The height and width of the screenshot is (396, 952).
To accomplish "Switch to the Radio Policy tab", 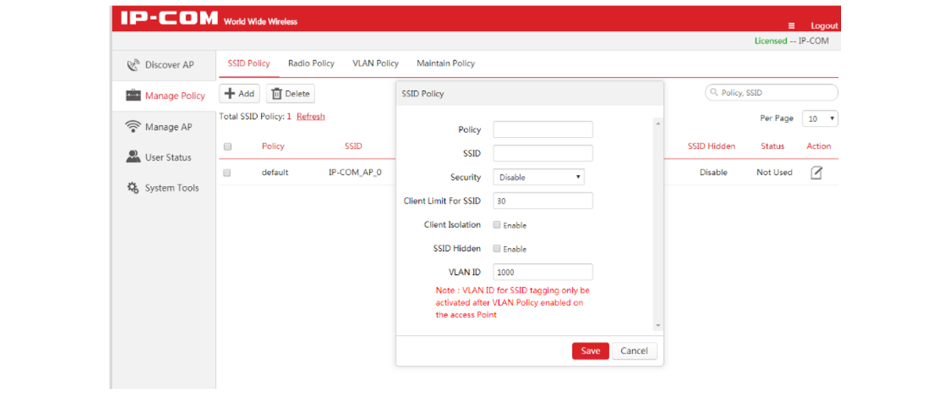I will tap(311, 63).
